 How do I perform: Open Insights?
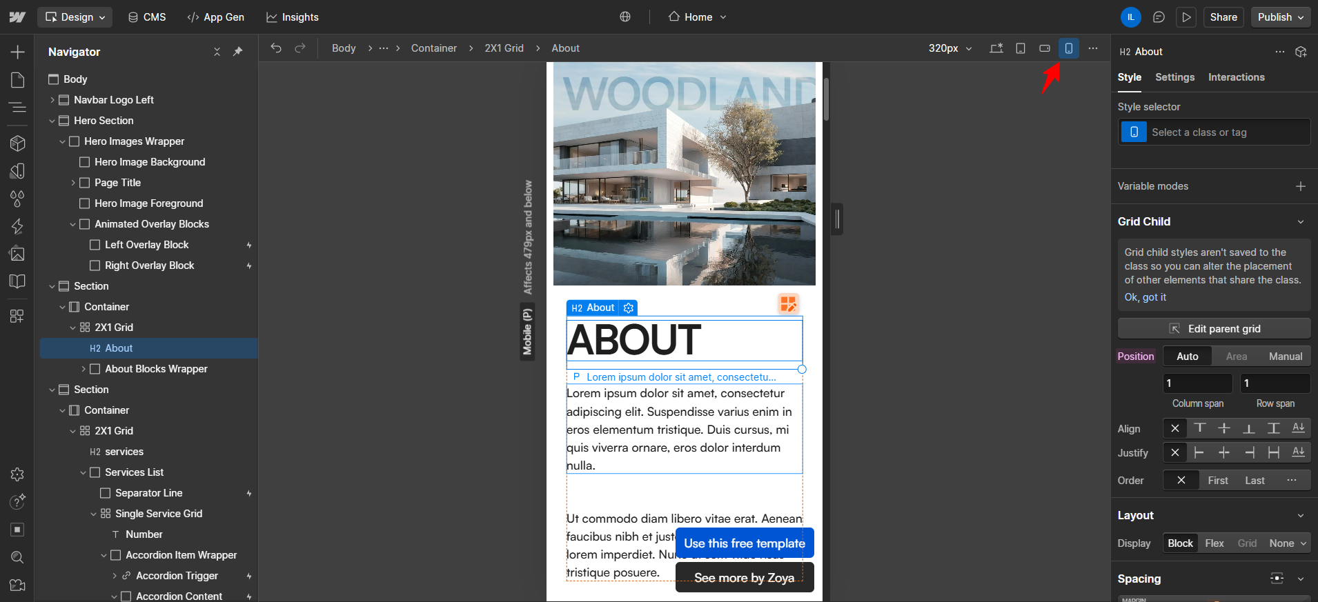(293, 17)
